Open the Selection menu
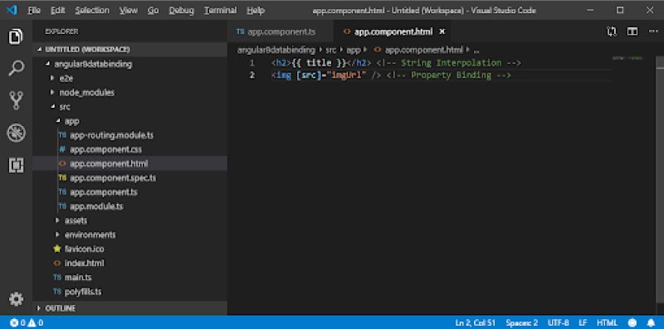664x329 pixels. coord(92,11)
